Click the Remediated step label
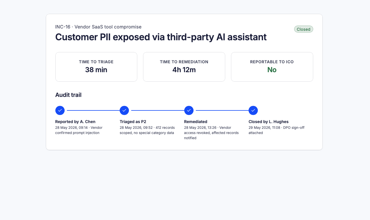Viewport: 370px width, 220px height. click(x=196, y=122)
